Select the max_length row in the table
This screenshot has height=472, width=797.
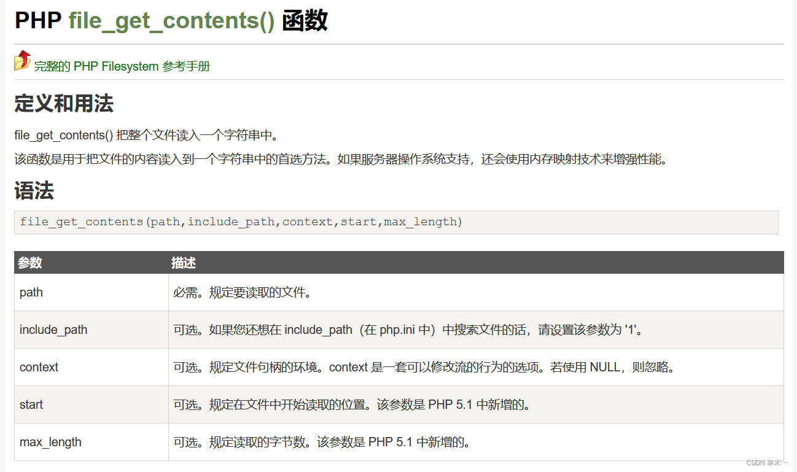51,442
